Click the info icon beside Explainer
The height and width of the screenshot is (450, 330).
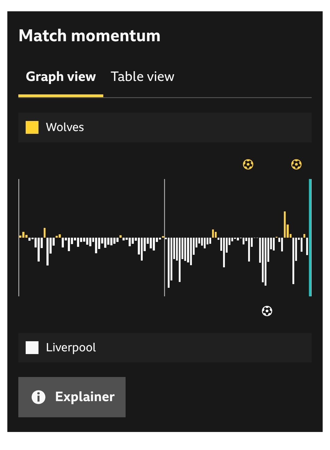click(x=38, y=397)
